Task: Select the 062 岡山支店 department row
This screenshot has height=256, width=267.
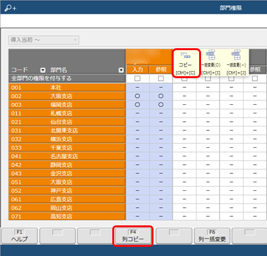Action: pos(67,208)
